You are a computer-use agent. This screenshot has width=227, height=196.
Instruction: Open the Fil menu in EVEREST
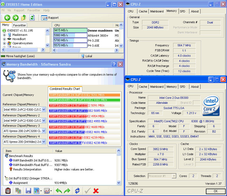(x=3, y=10)
